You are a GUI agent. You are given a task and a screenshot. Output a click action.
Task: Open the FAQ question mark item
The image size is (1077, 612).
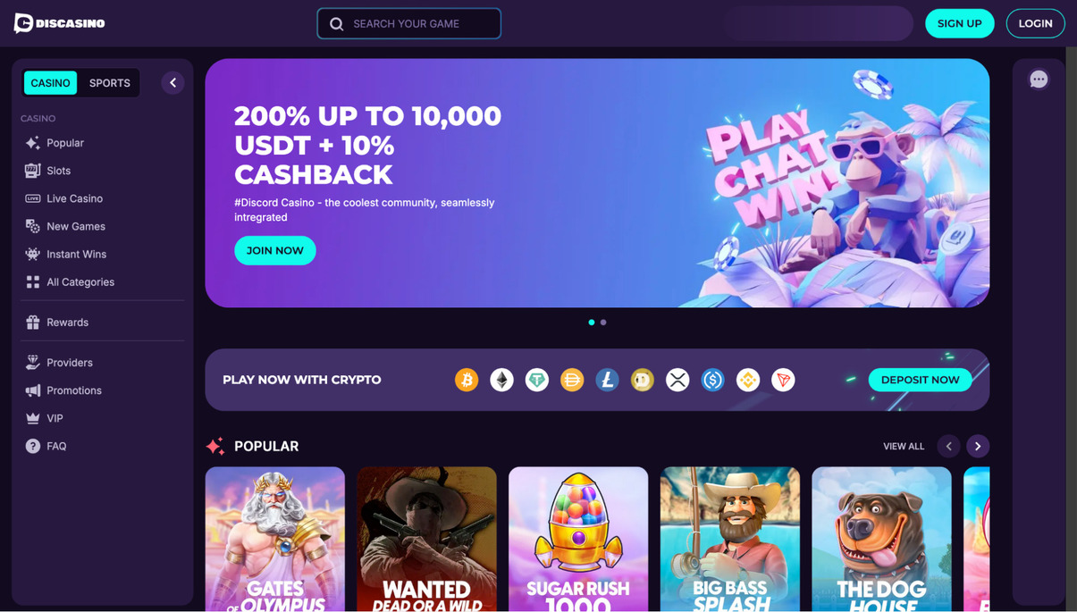46,446
